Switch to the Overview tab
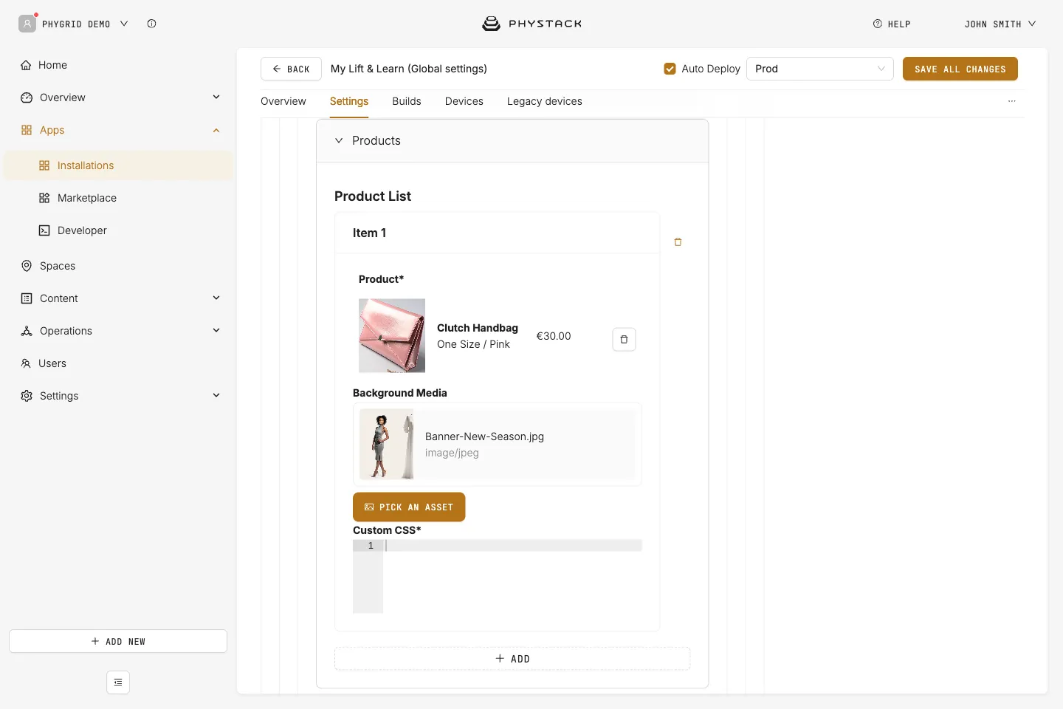The image size is (1063, 709). click(x=283, y=101)
